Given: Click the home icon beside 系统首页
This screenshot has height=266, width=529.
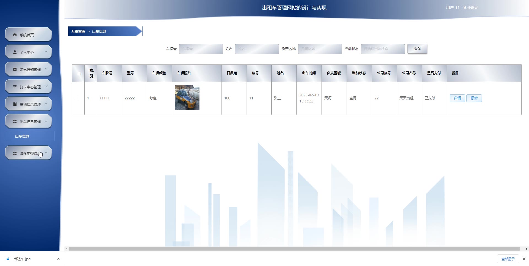Looking at the screenshot, I should [x=15, y=35].
